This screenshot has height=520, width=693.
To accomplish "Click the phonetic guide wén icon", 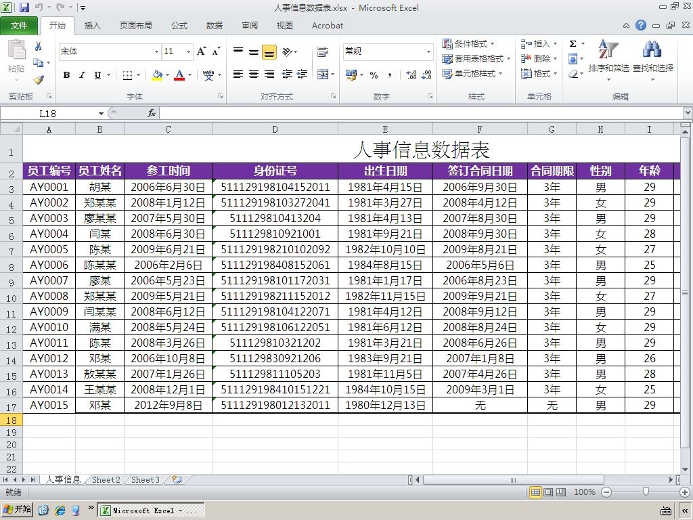I will click(208, 75).
